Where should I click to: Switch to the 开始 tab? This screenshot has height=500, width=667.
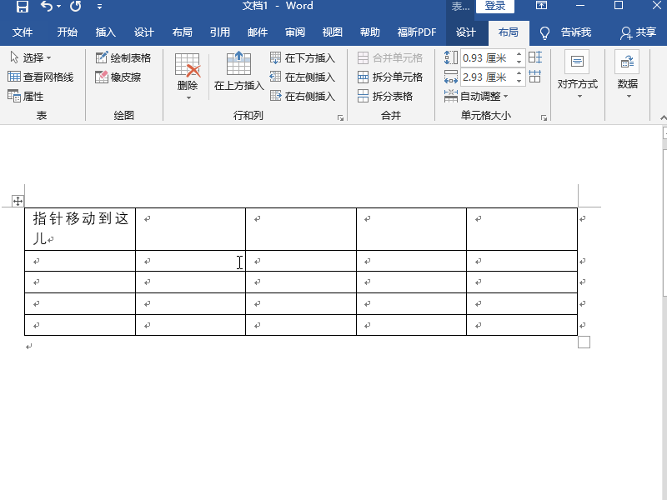point(68,32)
